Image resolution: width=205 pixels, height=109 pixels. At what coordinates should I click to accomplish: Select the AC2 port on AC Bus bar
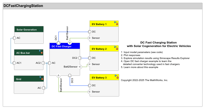coord(43,63)
